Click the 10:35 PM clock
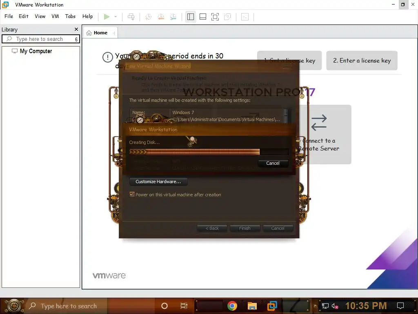The image size is (418, 314). pyautogui.click(x=366, y=306)
